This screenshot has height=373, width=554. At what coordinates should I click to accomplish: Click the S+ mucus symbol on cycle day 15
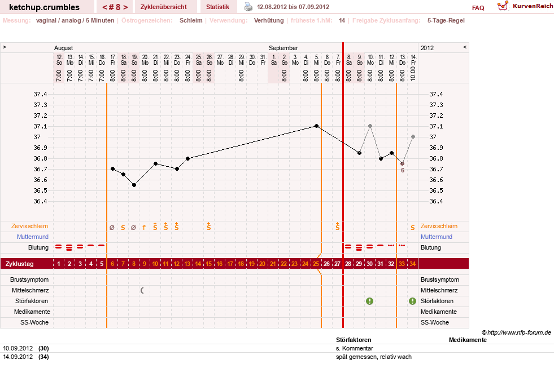point(209,227)
